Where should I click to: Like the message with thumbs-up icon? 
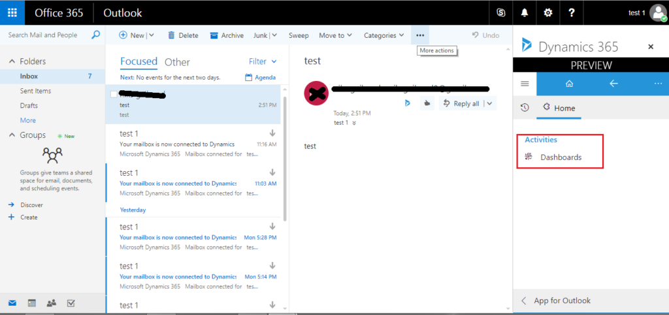(x=427, y=103)
